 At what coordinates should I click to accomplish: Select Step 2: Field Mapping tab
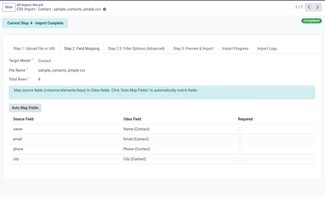coord(82,49)
